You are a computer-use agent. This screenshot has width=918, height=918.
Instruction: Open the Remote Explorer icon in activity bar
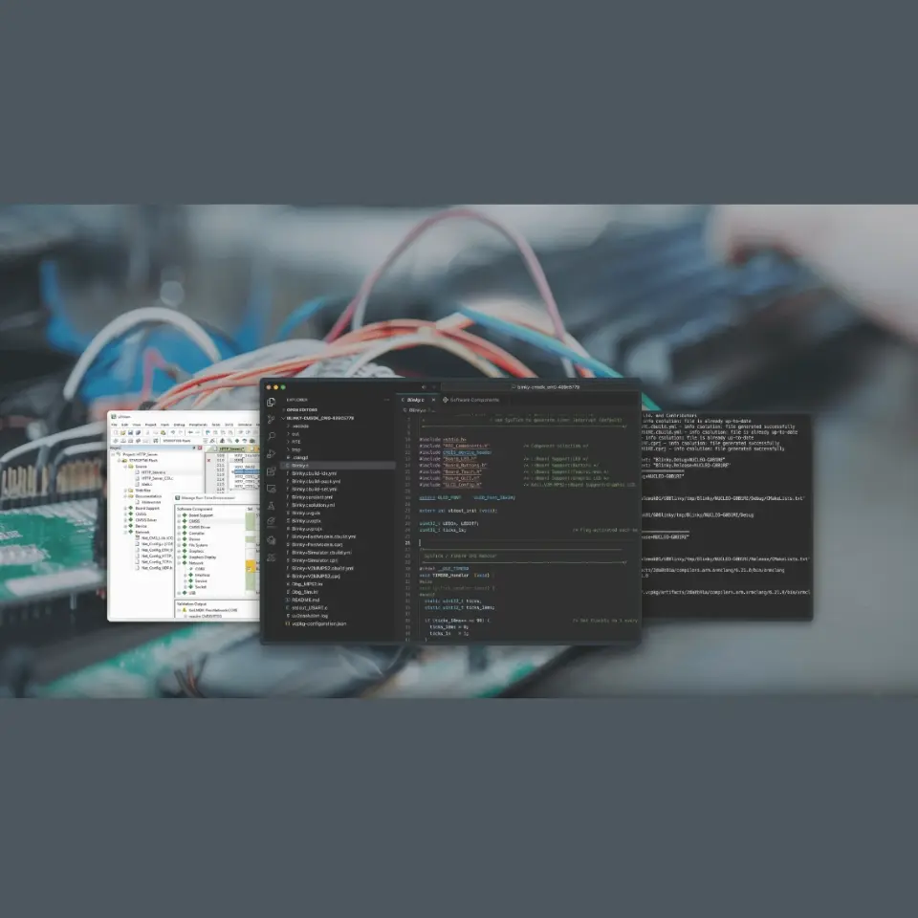click(x=272, y=488)
